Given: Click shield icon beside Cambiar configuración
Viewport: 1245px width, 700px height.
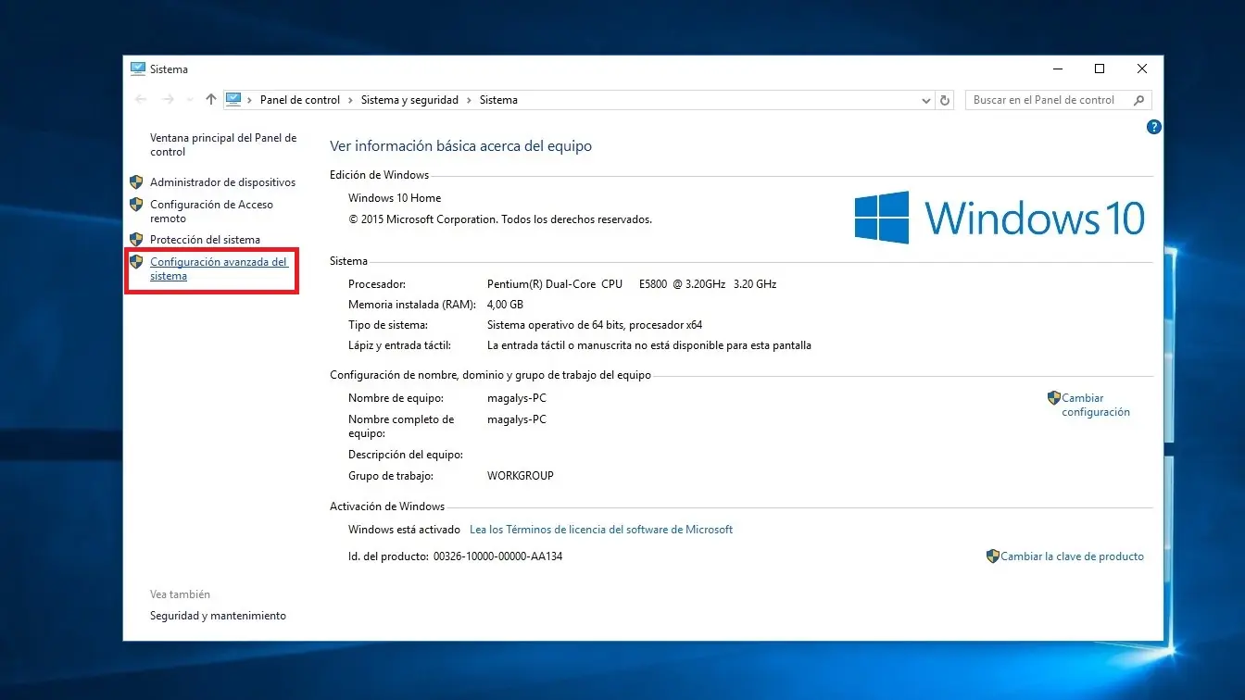Looking at the screenshot, I should [1053, 398].
